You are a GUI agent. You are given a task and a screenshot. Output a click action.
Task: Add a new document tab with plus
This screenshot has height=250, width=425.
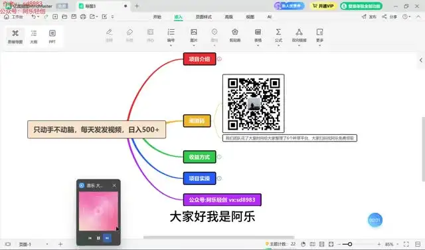[x=137, y=6]
